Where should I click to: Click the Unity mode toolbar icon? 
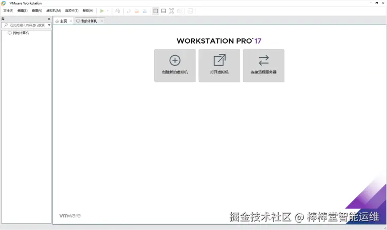[179, 11]
